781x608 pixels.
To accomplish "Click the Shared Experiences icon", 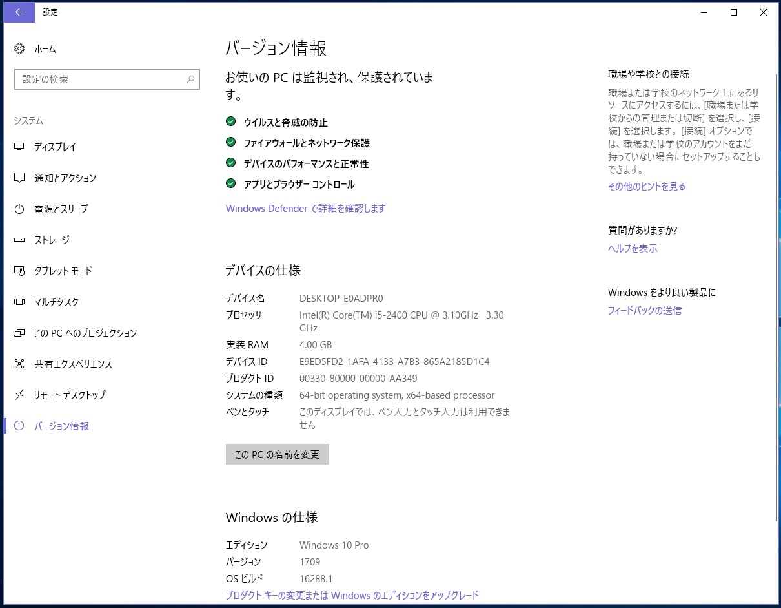I will (19, 364).
